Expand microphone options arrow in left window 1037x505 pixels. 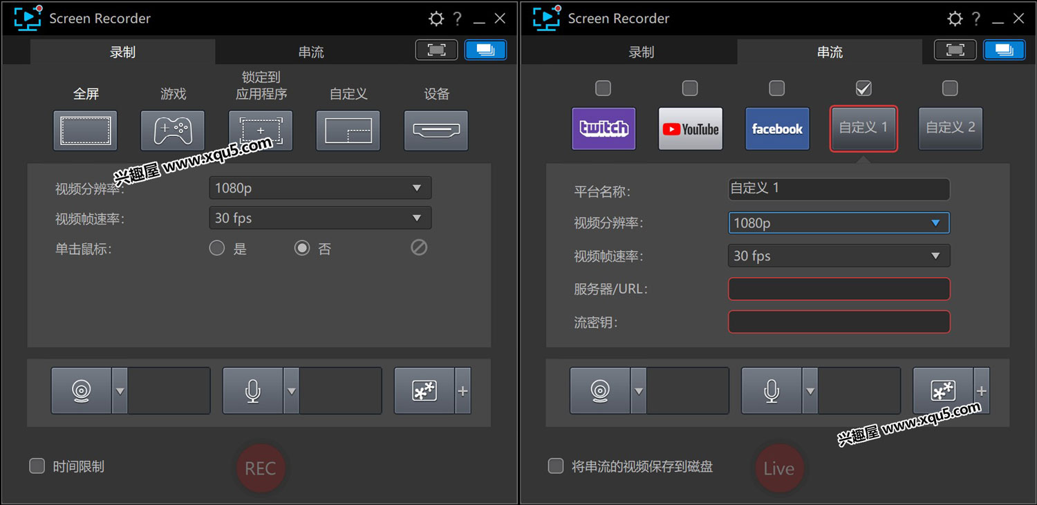click(x=291, y=391)
